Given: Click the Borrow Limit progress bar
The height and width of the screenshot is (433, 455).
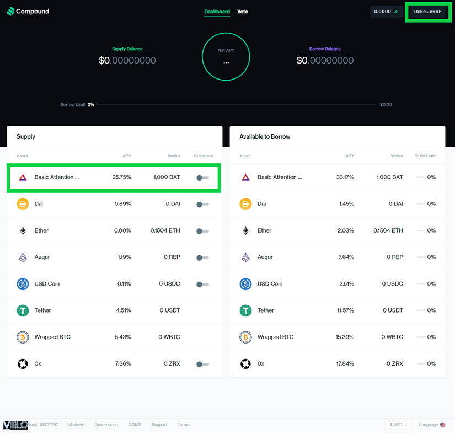Looking at the screenshot, I should coord(236,105).
